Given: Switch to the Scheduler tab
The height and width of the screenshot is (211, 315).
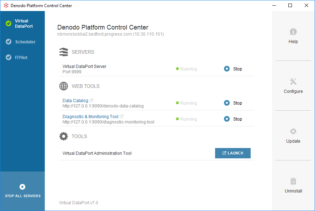Looking at the screenshot, I should point(25,42).
